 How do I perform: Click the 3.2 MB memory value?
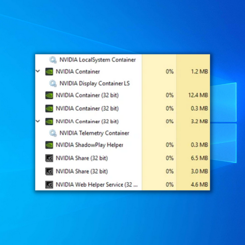[x=199, y=121]
